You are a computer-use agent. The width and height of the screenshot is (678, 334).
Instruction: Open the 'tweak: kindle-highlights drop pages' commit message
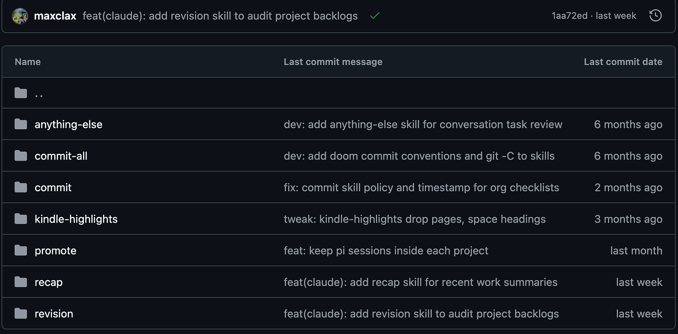[414, 219]
